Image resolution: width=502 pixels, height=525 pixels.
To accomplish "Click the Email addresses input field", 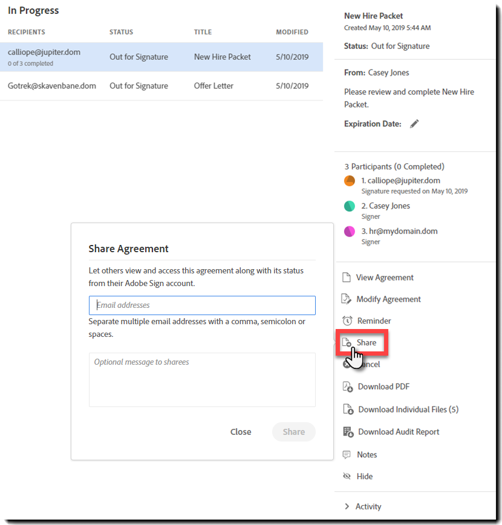I will pyautogui.click(x=202, y=305).
